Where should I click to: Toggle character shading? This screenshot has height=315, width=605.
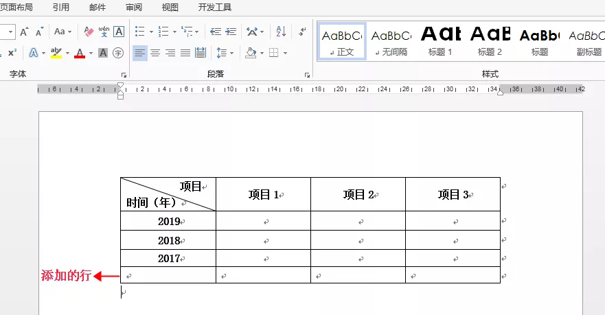103,53
